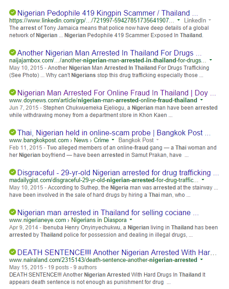Open dropdown arrow after nairaland.com URL
The width and height of the screenshot is (229, 289).
[x=201, y=260]
